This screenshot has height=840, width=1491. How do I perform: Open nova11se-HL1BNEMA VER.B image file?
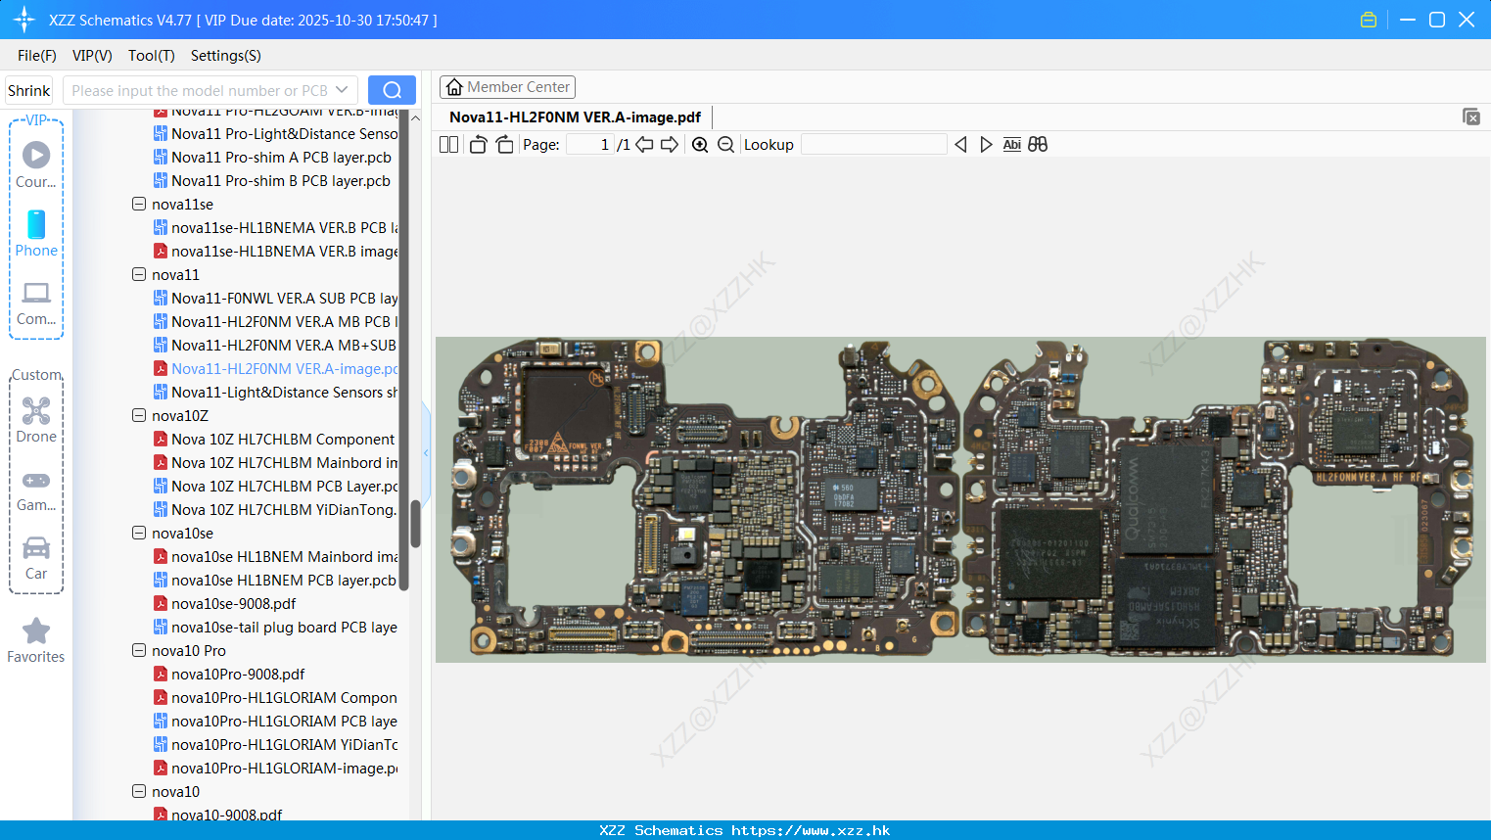276,251
